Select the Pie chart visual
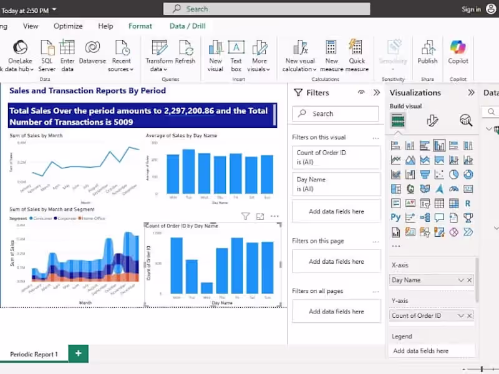Viewport: 499px width, 374px height. click(x=453, y=174)
